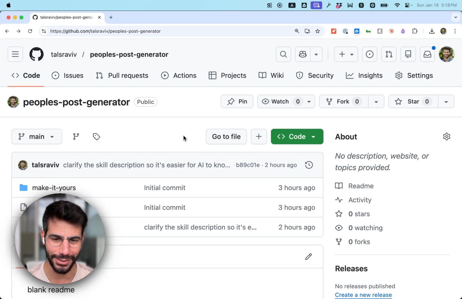
Task: Click Create a new release link
Action: [x=363, y=295]
